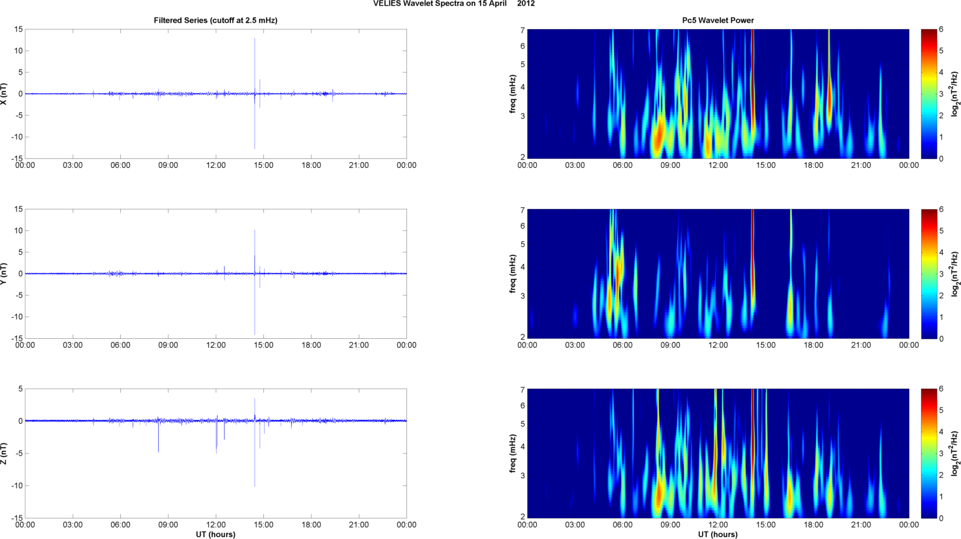The height and width of the screenshot is (539, 961).
Task: Select the "Pc5 Wavelet Power" heading
Action: coord(718,20)
